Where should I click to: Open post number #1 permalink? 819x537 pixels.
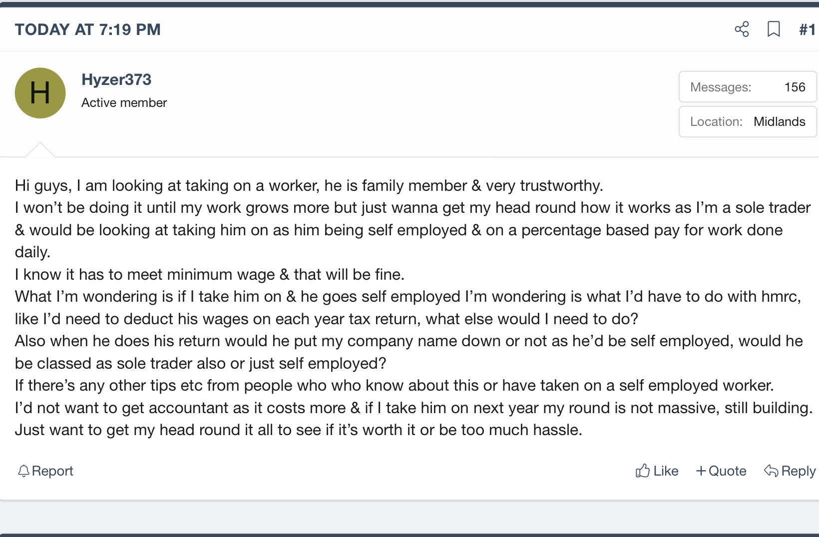(807, 29)
